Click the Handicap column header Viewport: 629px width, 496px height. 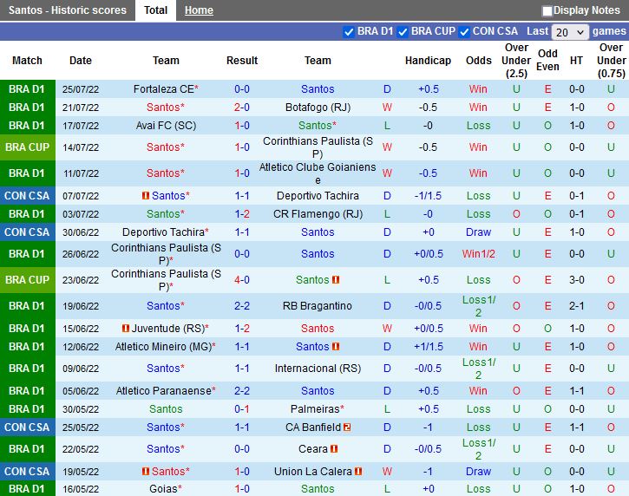pos(428,61)
